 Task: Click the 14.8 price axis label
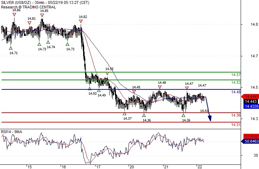[254, 24]
